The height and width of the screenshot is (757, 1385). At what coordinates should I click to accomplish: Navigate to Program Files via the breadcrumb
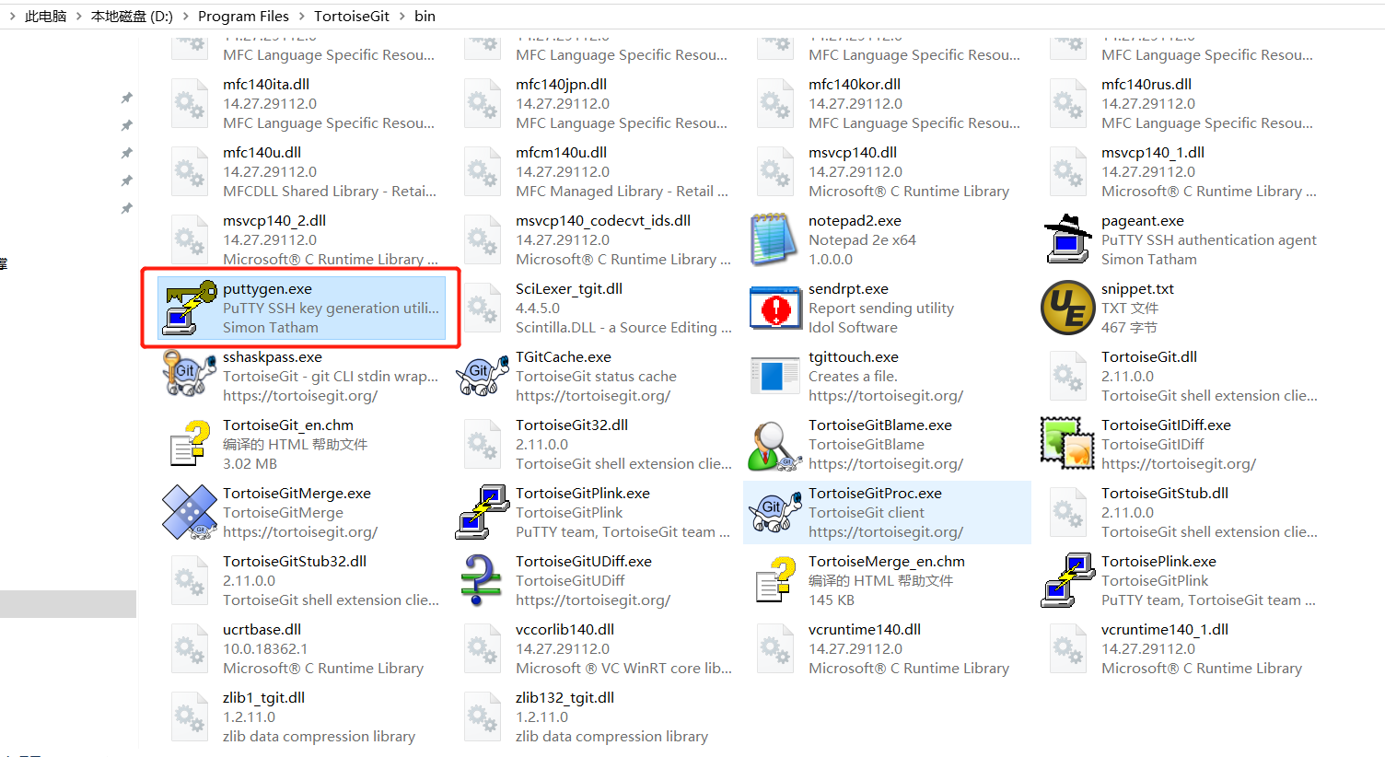[x=243, y=16]
